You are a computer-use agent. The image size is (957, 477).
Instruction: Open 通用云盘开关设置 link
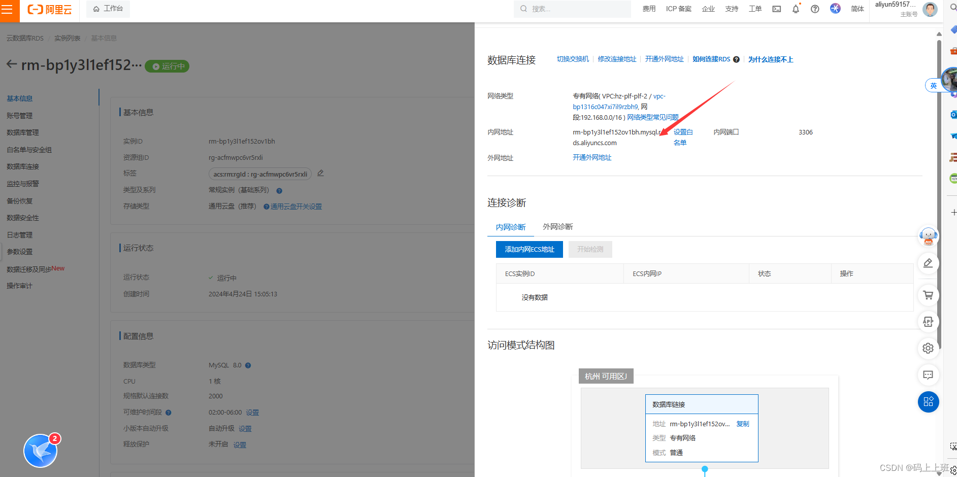(296, 207)
